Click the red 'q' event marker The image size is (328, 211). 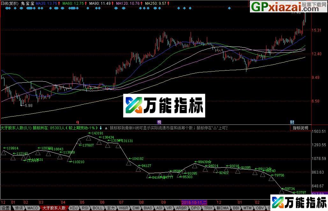77,122
